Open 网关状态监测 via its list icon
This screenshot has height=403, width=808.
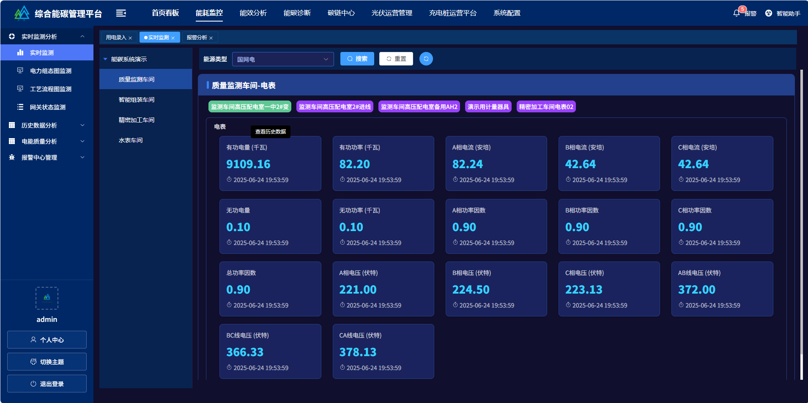20,107
